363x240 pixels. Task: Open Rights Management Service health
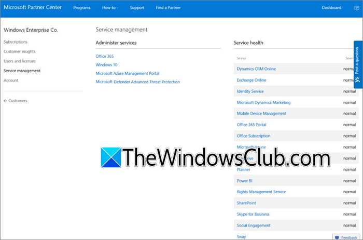pyautogui.click(x=261, y=192)
